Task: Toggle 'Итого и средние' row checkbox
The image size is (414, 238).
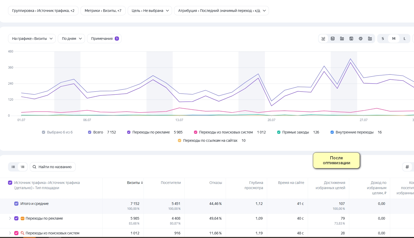Action: pos(16,204)
